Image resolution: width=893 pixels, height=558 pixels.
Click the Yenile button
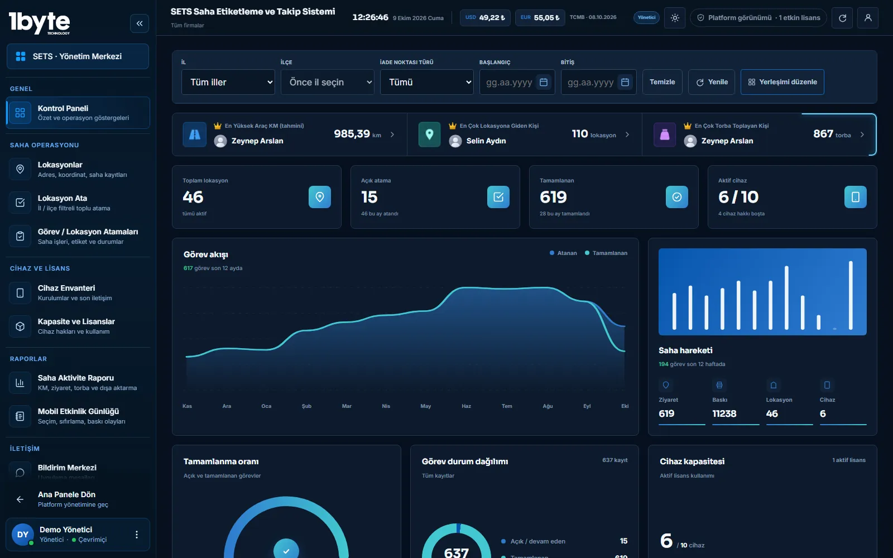712,82
